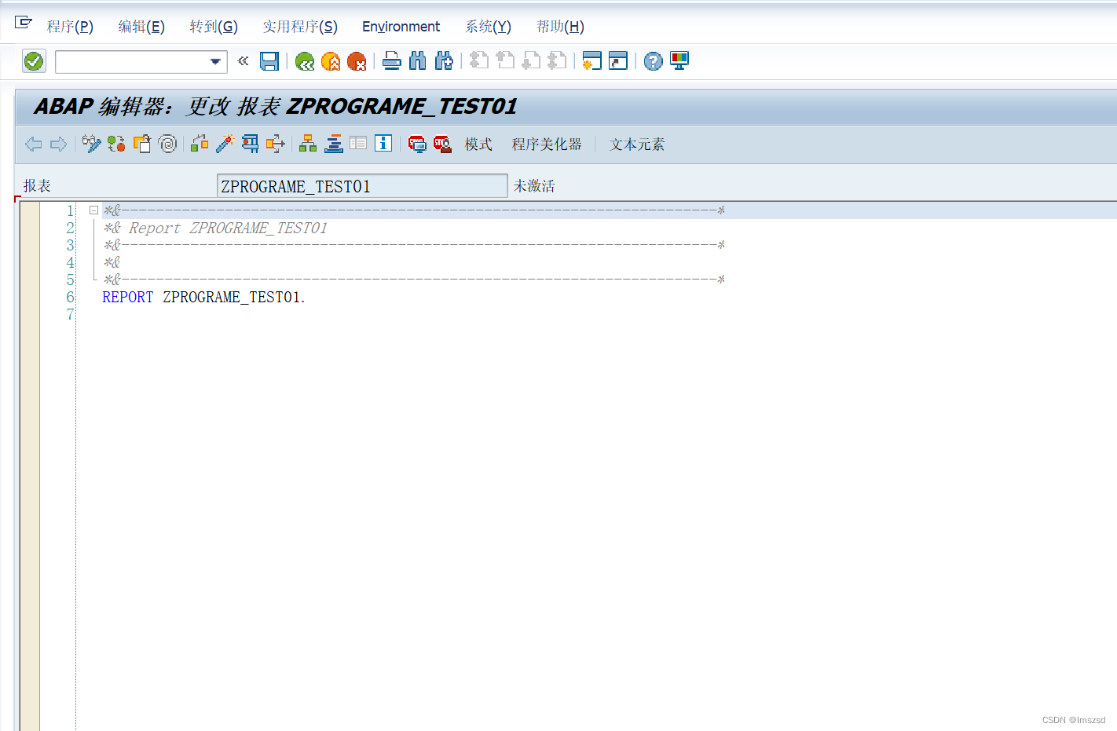The width and height of the screenshot is (1117, 731).
Task: Click the blue Help On info icon
Action: pyautogui.click(x=383, y=143)
